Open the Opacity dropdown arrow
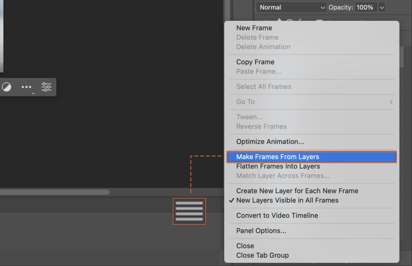Screen dimensions: 412x266 click(381, 7)
